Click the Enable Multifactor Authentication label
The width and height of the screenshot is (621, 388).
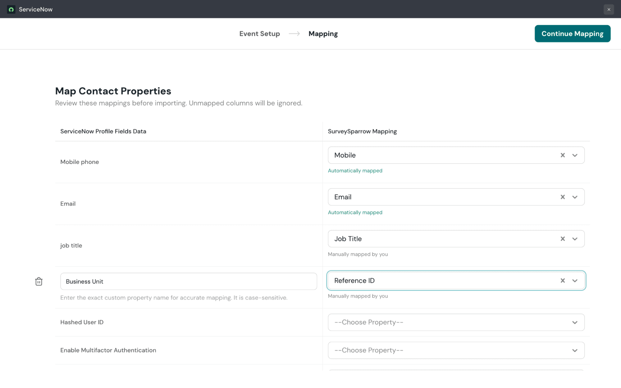pos(108,350)
